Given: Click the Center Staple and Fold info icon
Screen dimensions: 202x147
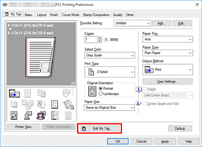Looking at the screenshot, I should 139,103.
